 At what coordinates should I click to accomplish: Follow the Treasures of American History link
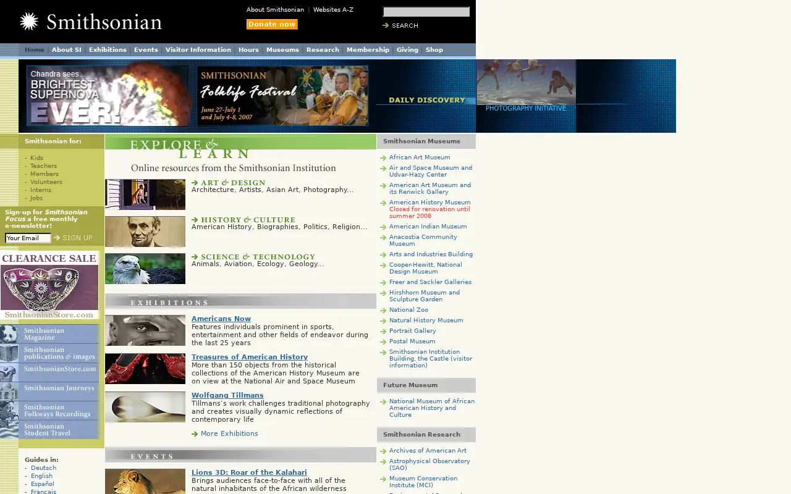pos(250,357)
